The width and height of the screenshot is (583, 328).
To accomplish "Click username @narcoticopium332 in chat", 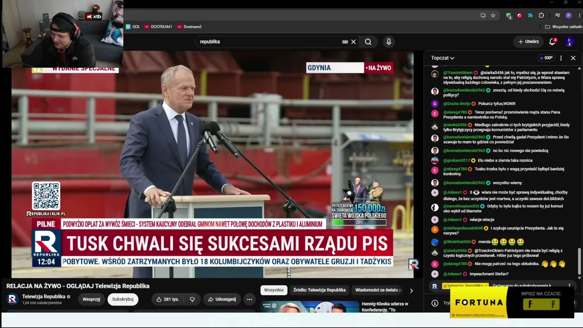I will coord(461,206).
